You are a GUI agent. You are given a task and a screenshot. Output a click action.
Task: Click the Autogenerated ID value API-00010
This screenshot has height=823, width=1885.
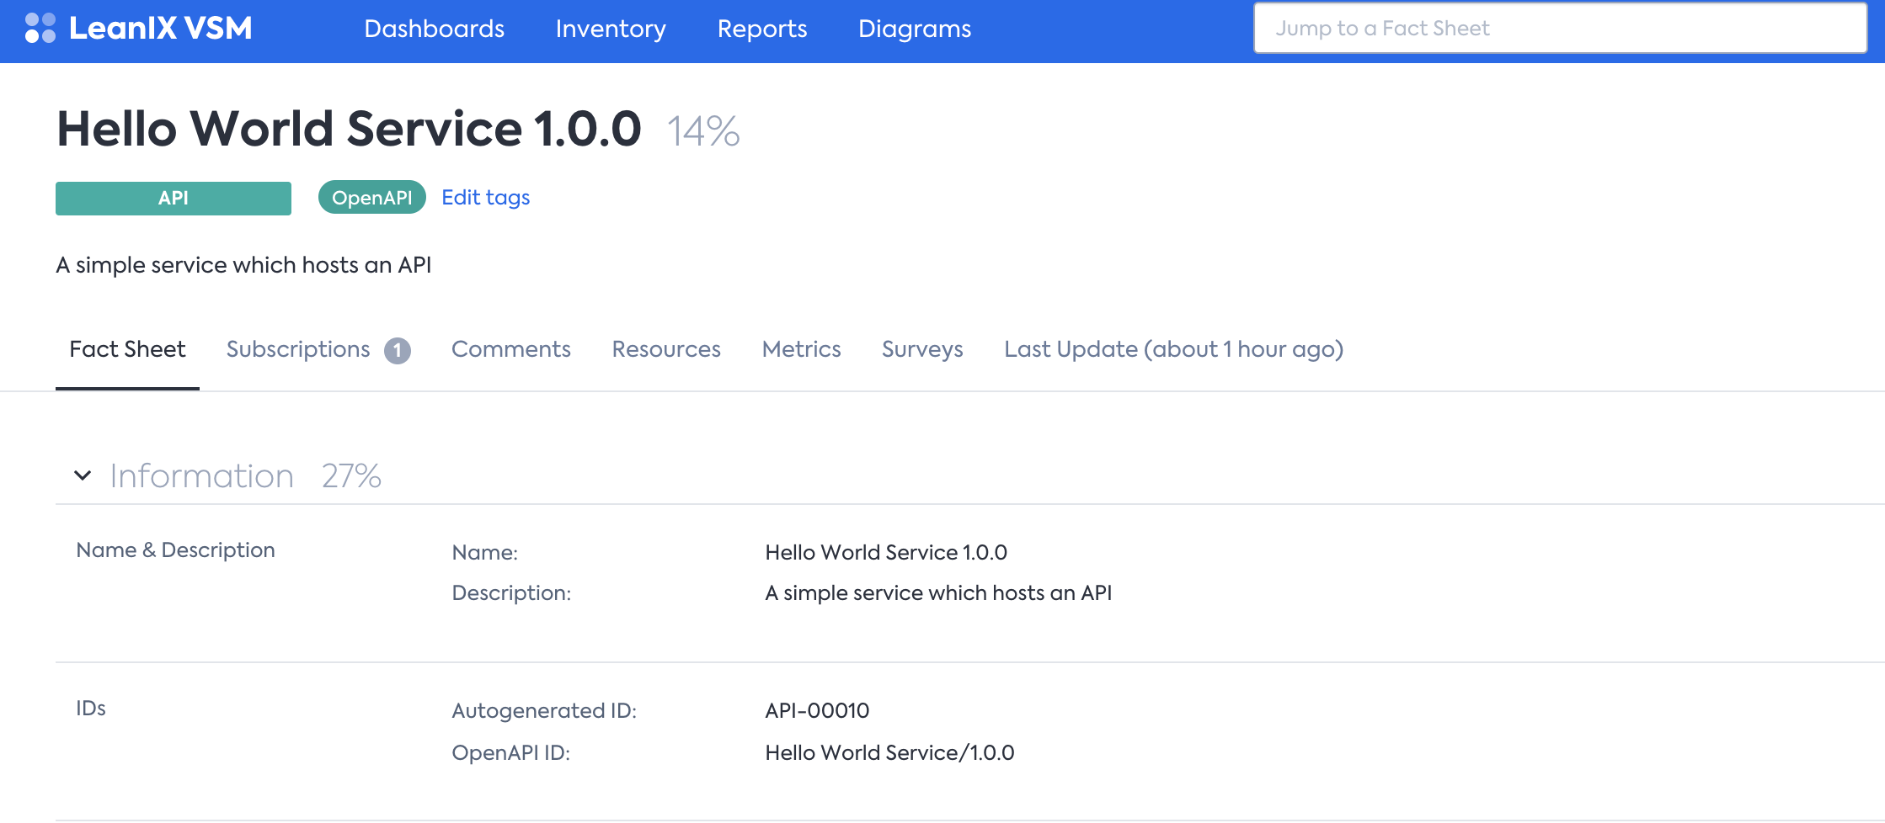point(817,710)
